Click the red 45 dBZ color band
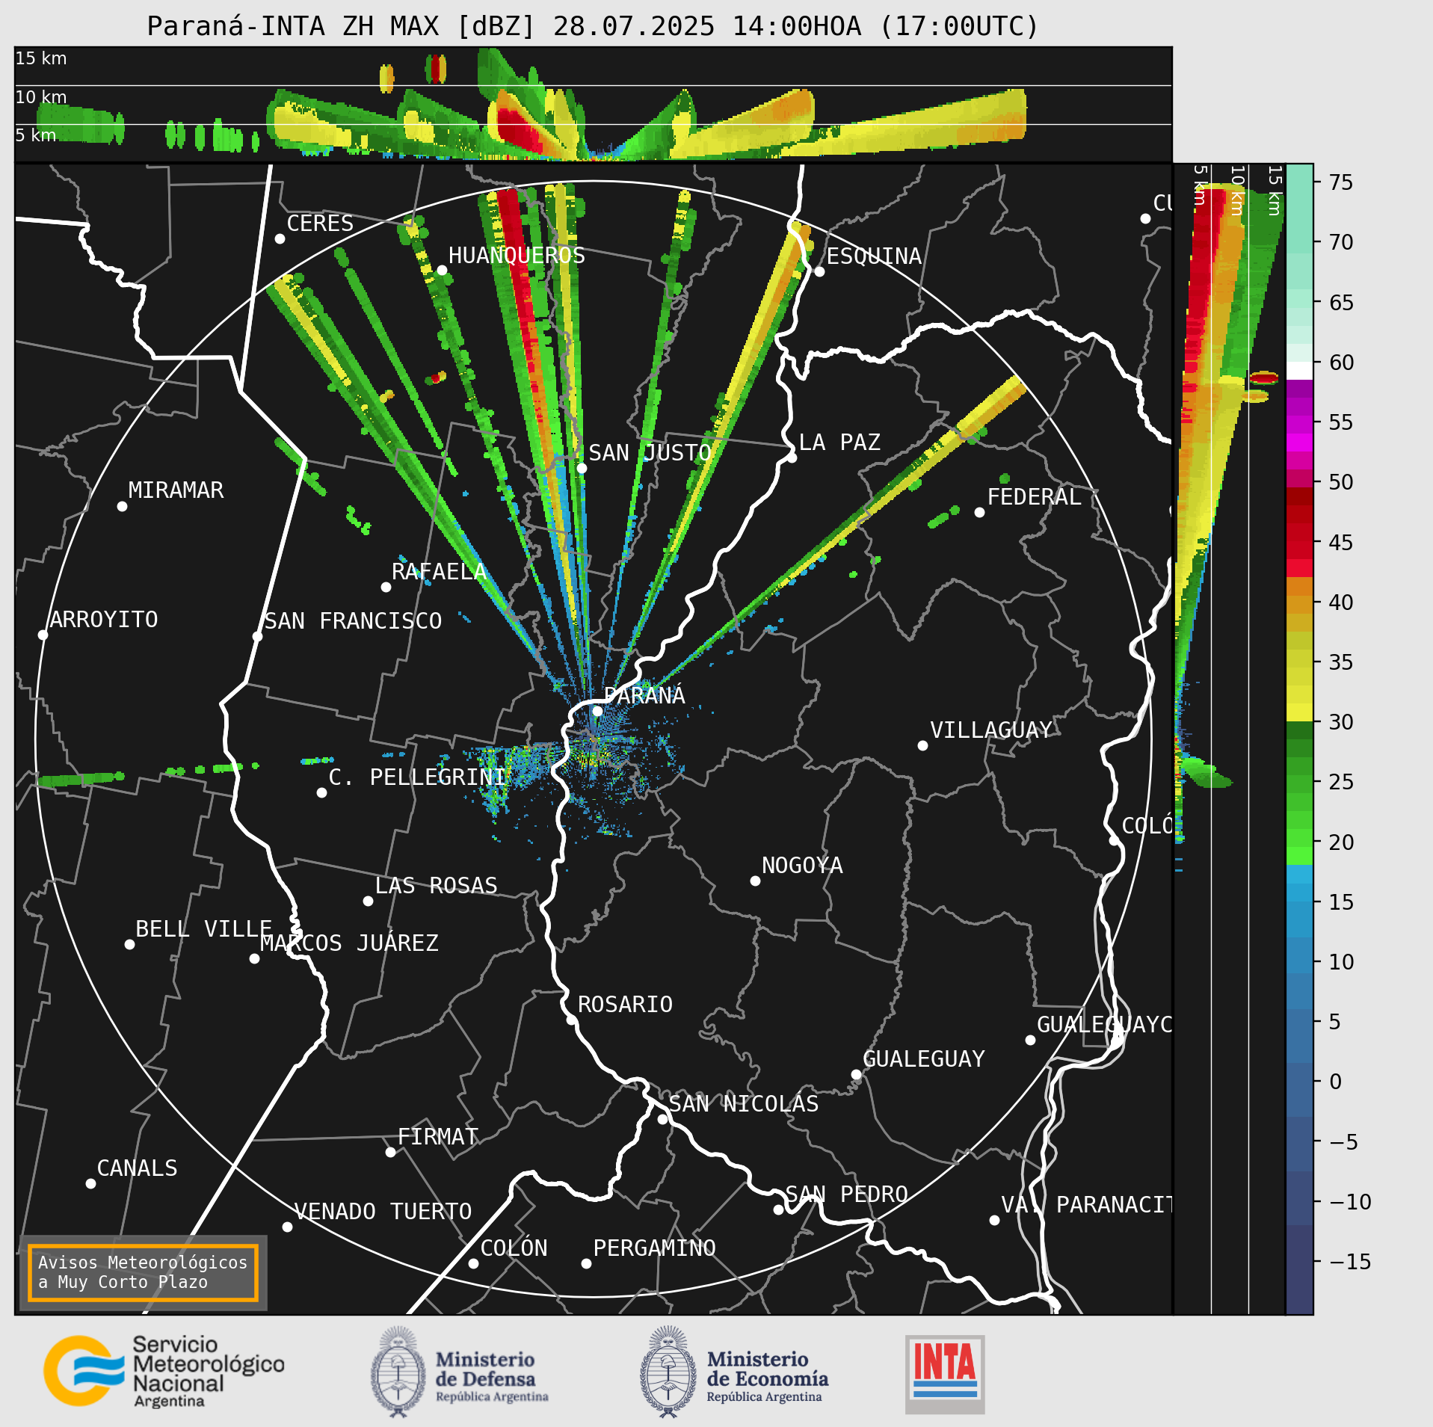Screen dimensions: 1433x1427 pyautogui.click(x=1299, y=540)
